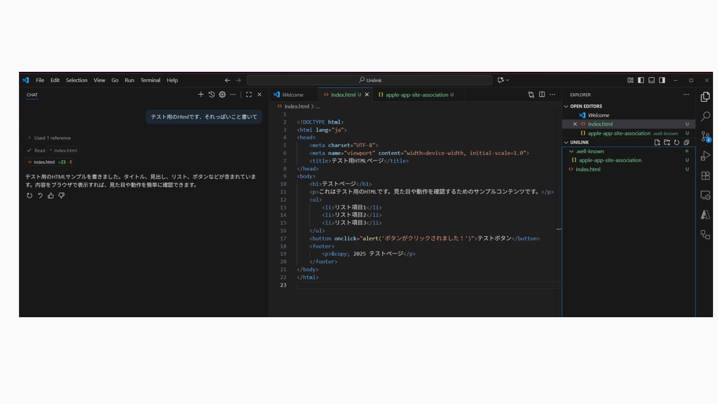This screenshot has width=718, height=404.
Task: Switch to the Welcome tab
Action: [x=294, y=94]
